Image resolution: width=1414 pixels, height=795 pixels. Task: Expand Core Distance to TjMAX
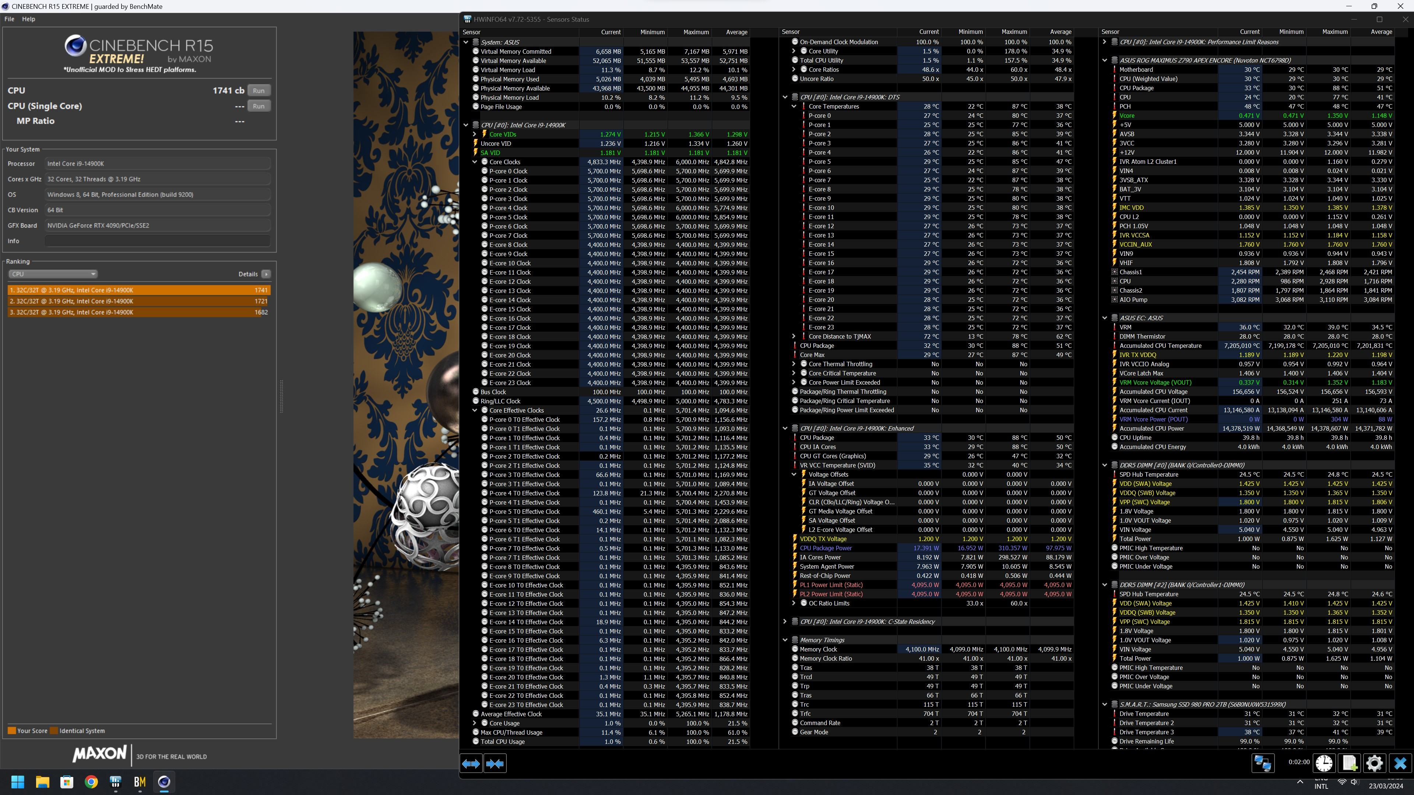pos(794,336)
